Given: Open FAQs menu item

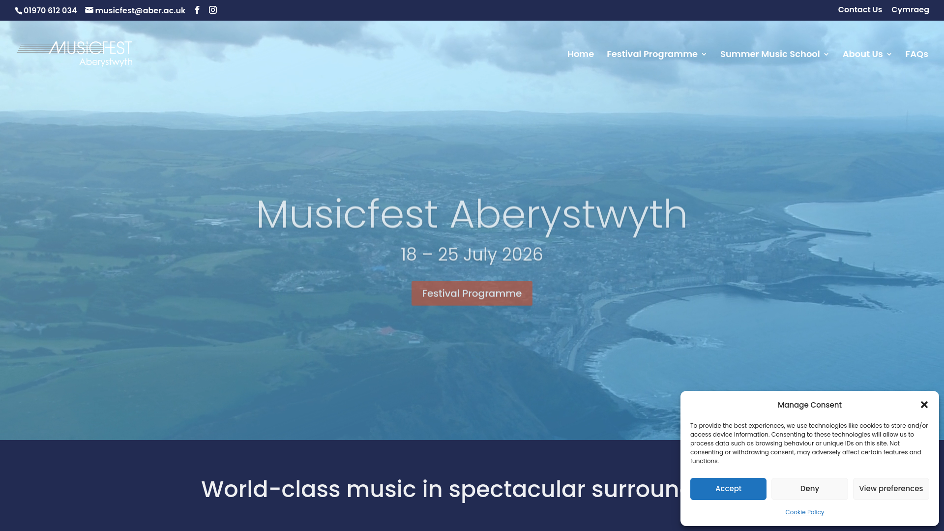Looking at the screenshot, I should pos(916,54).
